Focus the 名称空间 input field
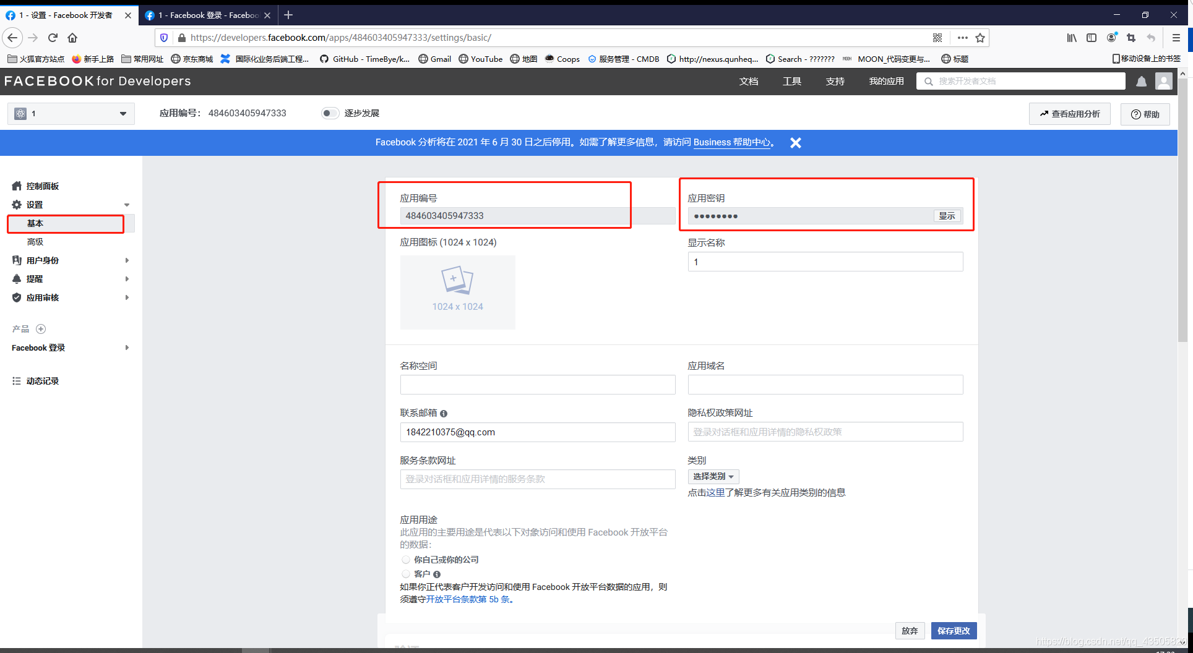Screen dimensions: 1193x653 [x=538, y=385]
